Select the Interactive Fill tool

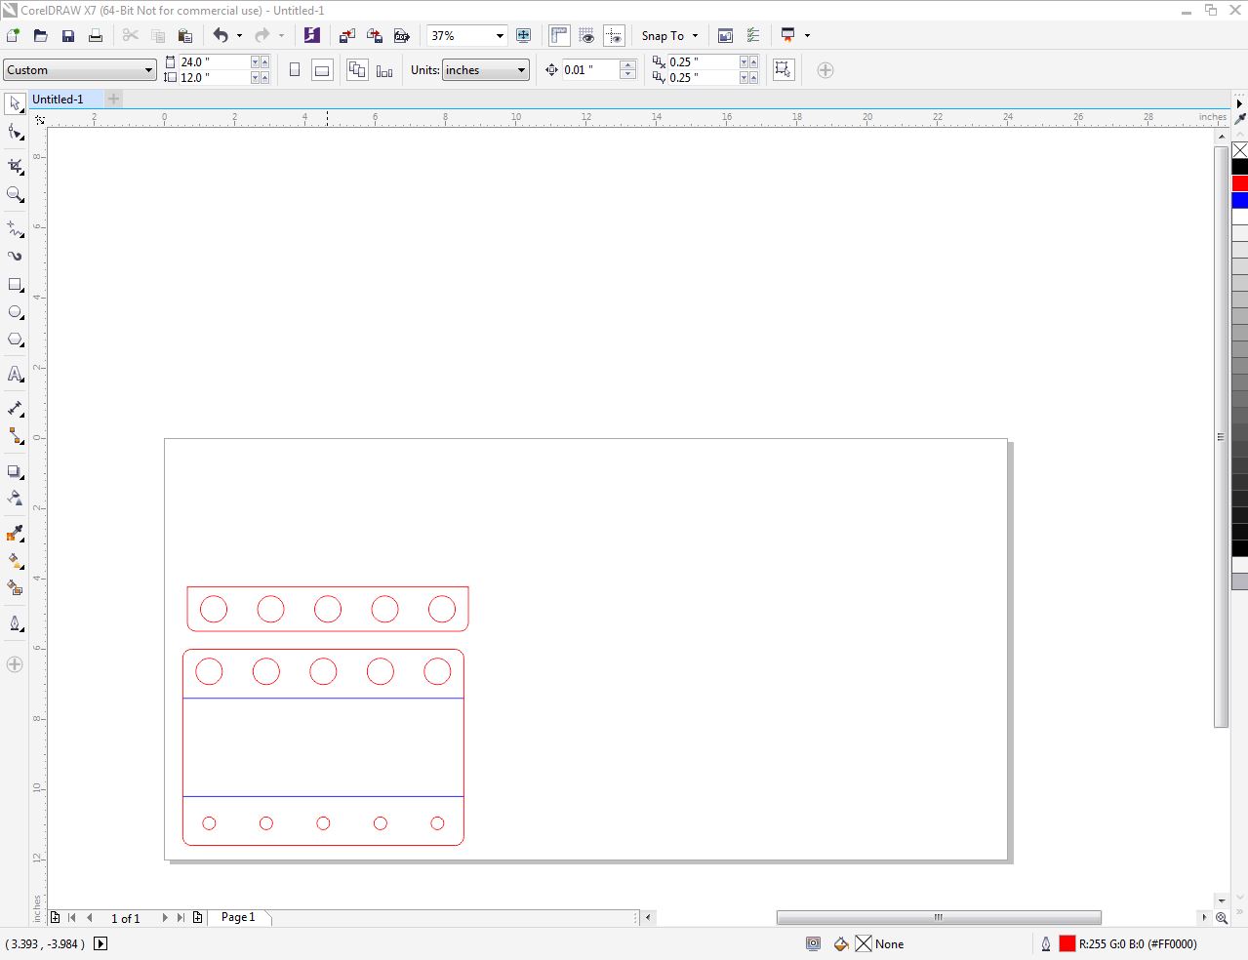coord(15,561)
